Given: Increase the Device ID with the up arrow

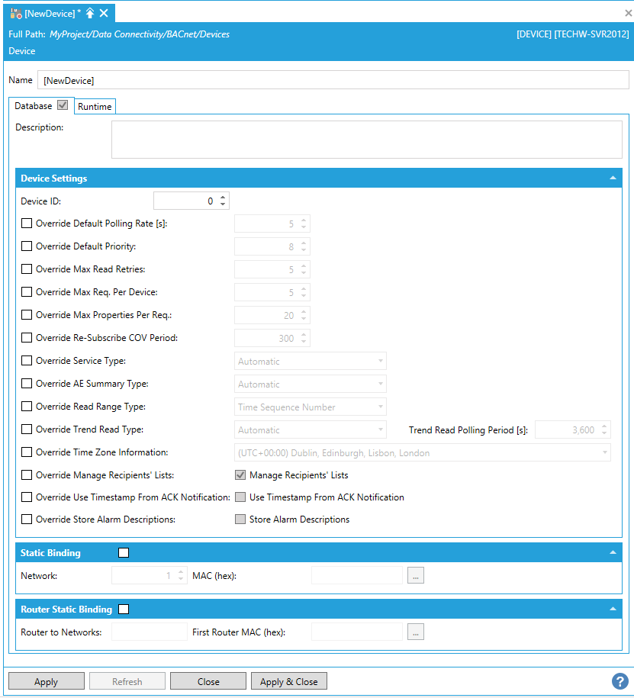Looking at the screenshot, I should (x=223, y=198).
